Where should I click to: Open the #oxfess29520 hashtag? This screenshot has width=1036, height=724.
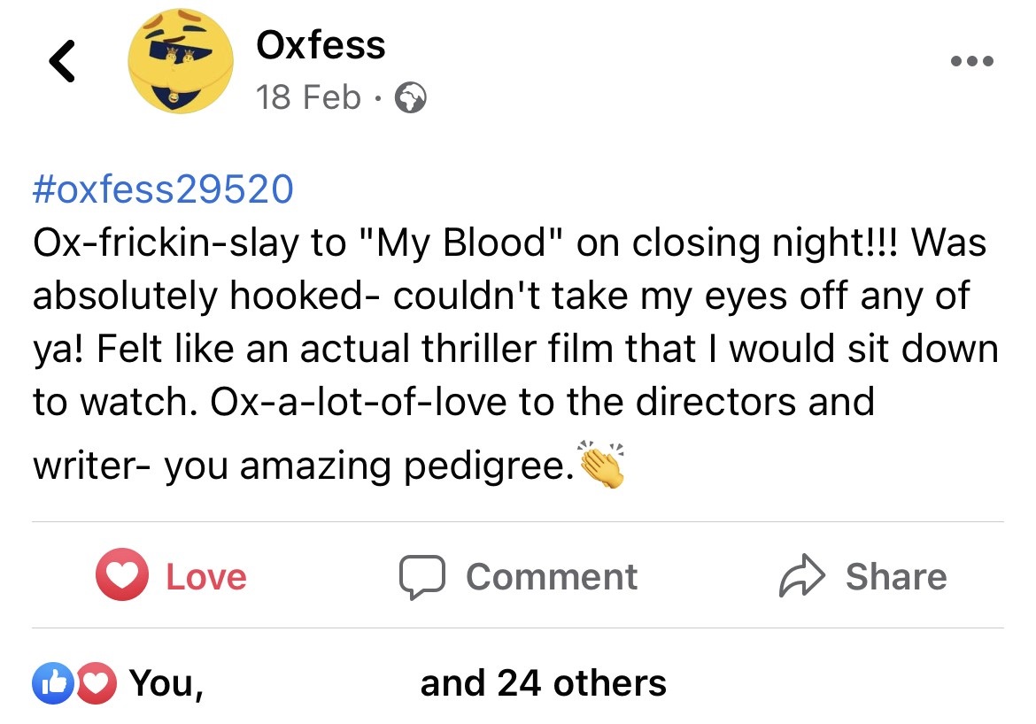pyautogui.click(x=163, y=188)
